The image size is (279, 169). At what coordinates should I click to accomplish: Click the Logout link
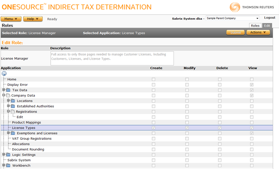(x=269, y=18)
